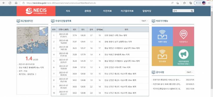Select row 경남 하동군 동북동쪽 4km 지역 in table

click(100, 54)
